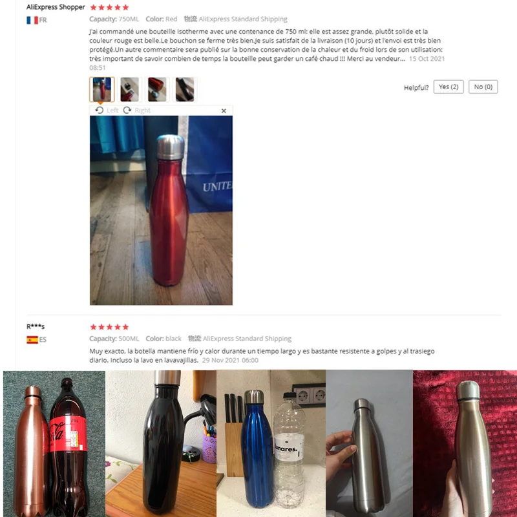Open the blue bottle comparison photo
Screen dimensions: 517x517
[x=271, y=443]
